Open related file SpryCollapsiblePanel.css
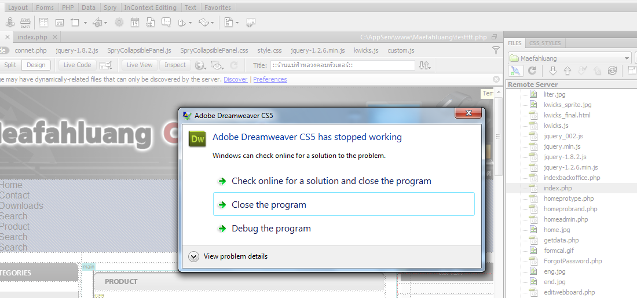Image resolution: width=637 pixels, height=298 pixels. tap(214, 50)
